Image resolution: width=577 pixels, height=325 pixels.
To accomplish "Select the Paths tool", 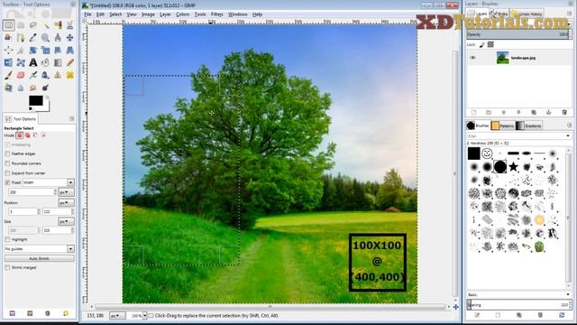I will point(21,38).
